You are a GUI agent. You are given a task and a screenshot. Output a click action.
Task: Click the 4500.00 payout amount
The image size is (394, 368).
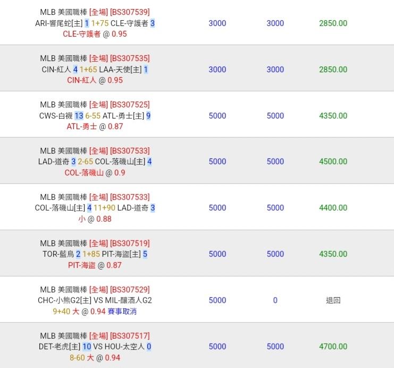[333, 161]
